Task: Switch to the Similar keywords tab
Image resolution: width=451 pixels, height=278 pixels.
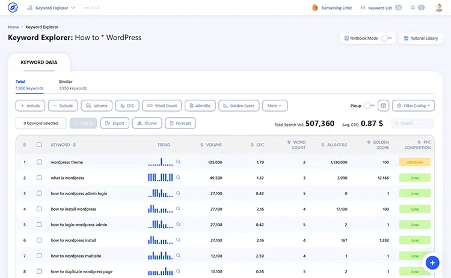Action: coord(73,85)
